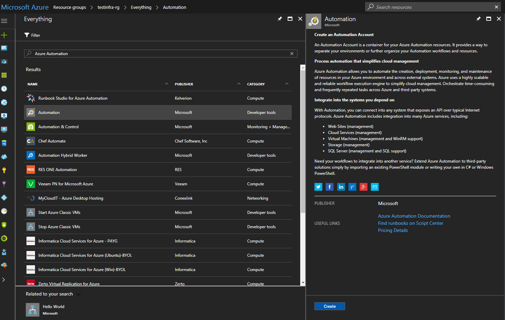Expand the Related to your search section
Viewport: 505px width, 320px height.
coord(79,294)
